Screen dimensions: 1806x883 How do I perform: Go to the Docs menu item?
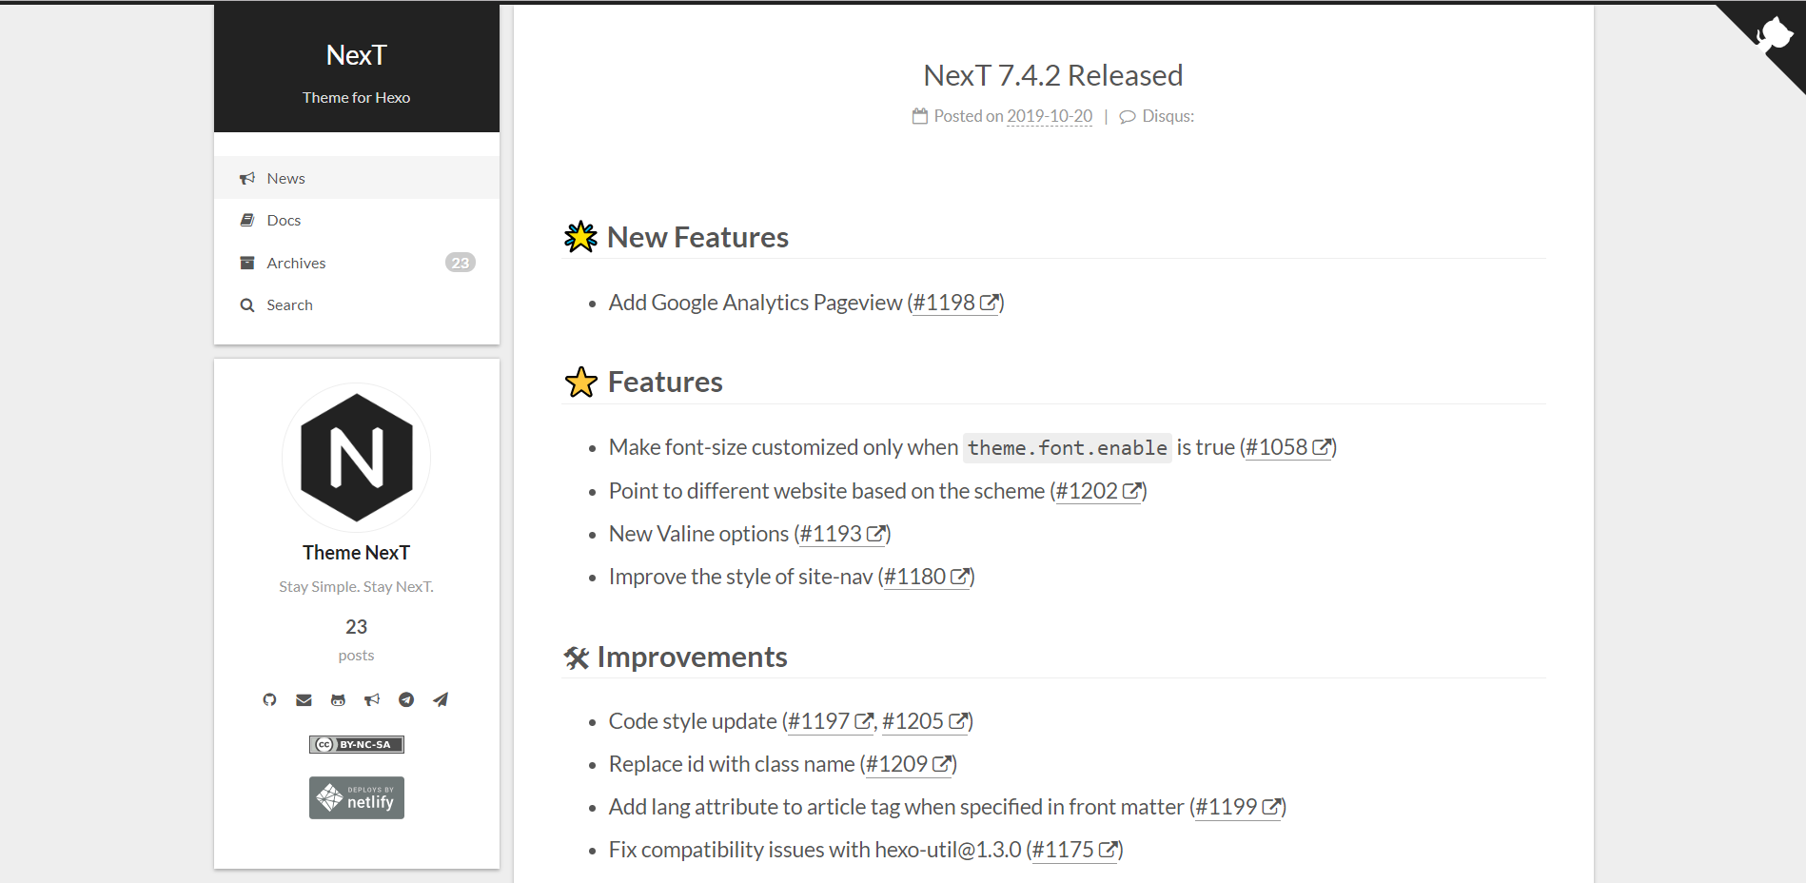coord(284,220)
